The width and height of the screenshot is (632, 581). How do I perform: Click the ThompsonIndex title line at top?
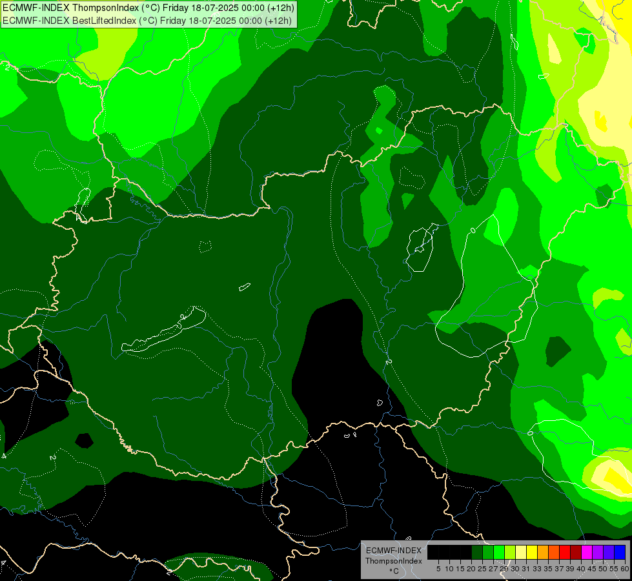148,8
